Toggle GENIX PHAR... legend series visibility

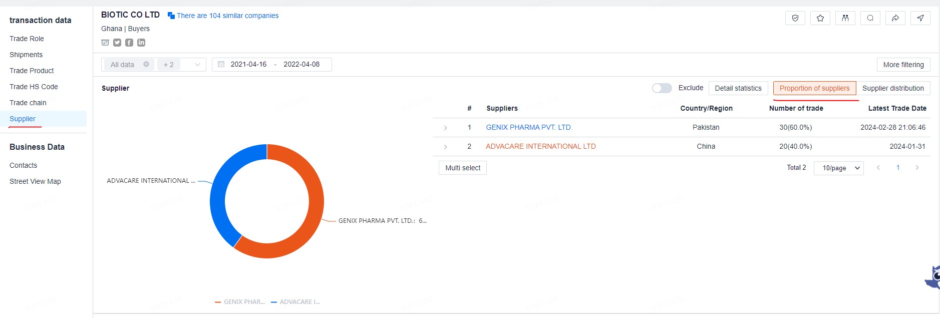(x=240, y=302)
